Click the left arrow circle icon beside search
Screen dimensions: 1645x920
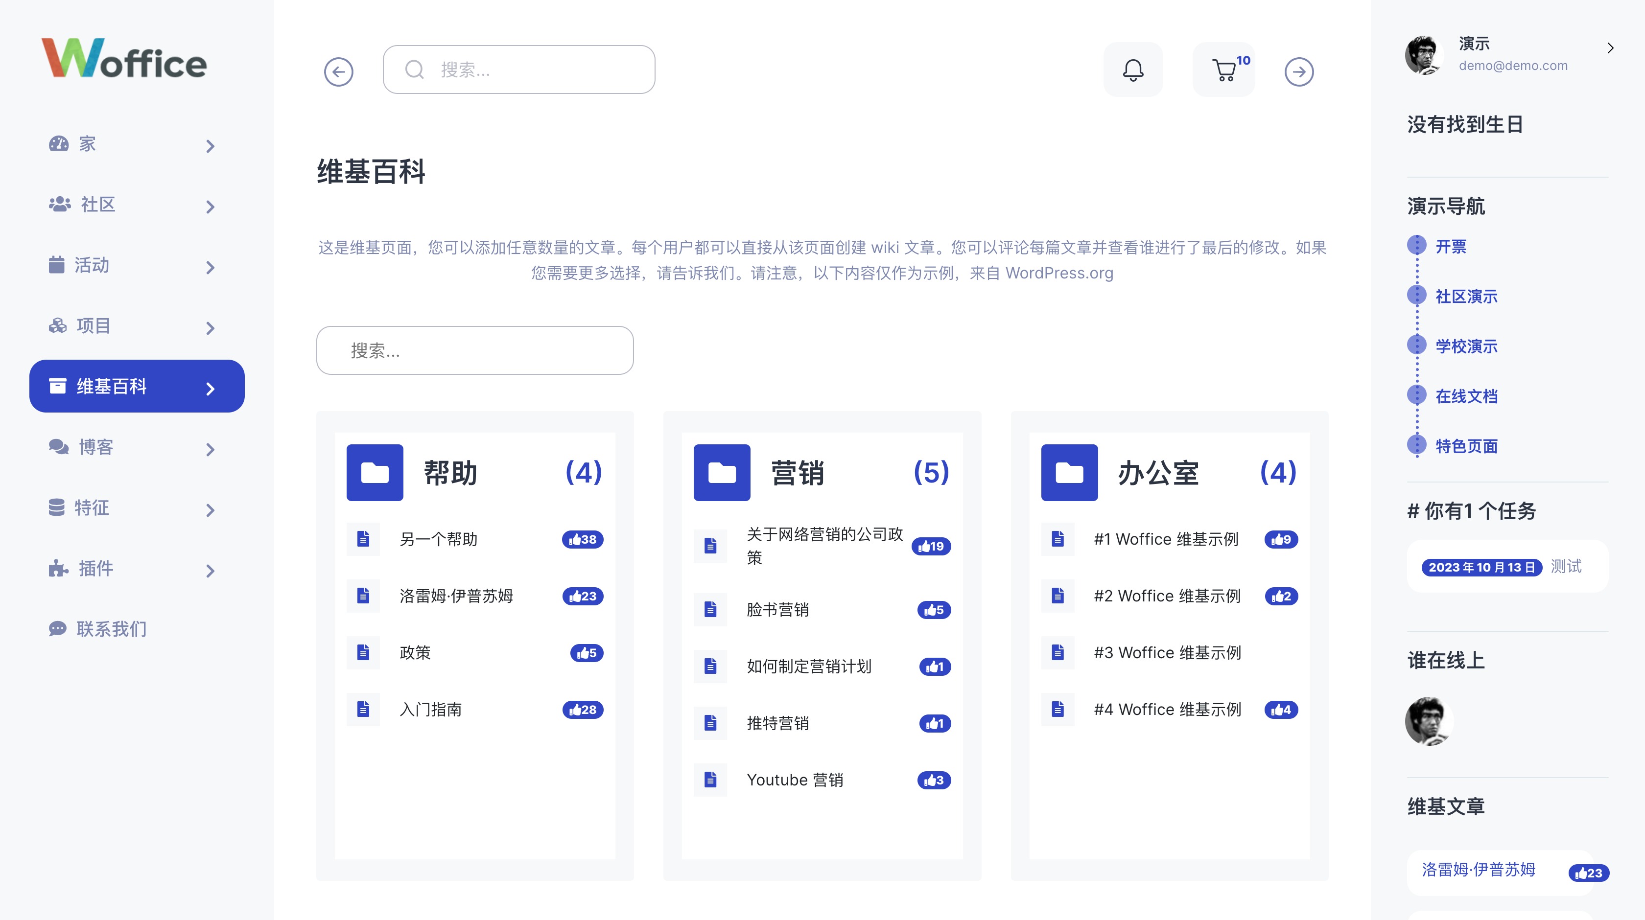click(338, 71)
